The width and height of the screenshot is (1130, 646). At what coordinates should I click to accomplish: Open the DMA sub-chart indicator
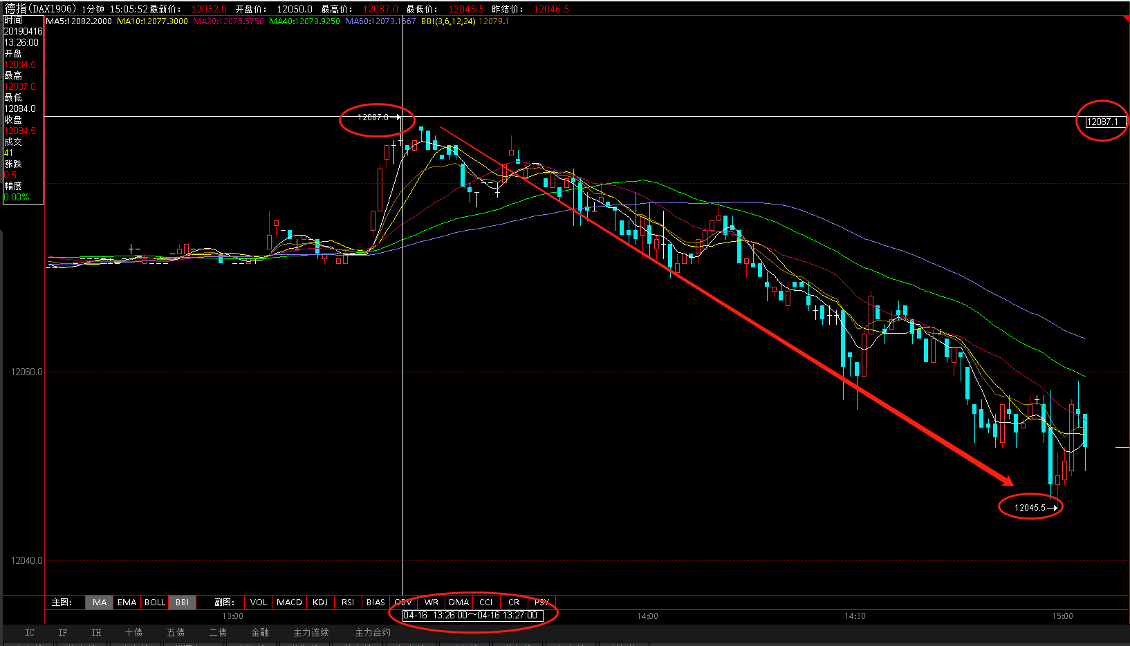tap(459, 602)
